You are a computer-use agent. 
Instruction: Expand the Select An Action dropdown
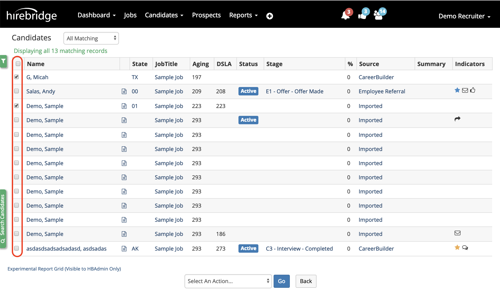[x=228, y=281]
